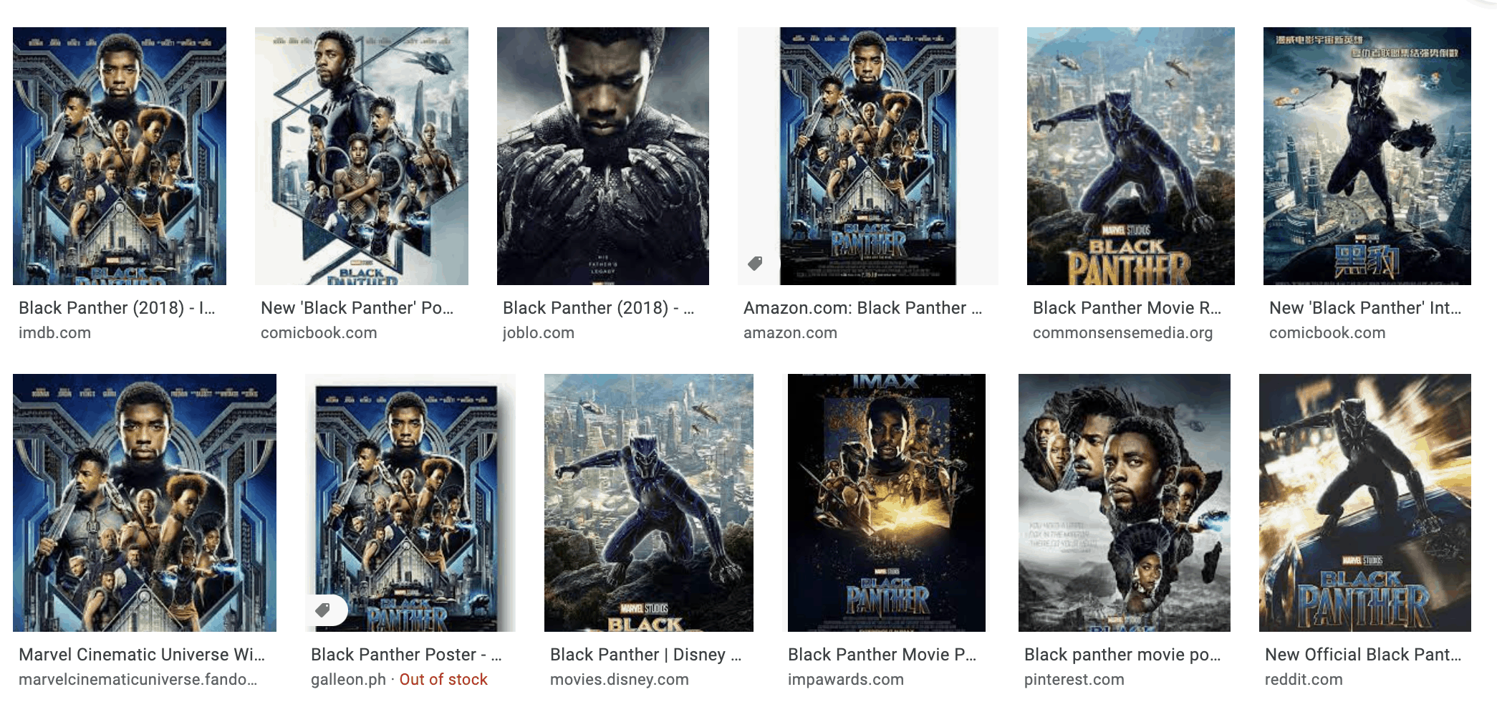Click the joblo 'Black Panther (2018) - ...' title
The image size is (1497, 702).
[x=598, y=308]
